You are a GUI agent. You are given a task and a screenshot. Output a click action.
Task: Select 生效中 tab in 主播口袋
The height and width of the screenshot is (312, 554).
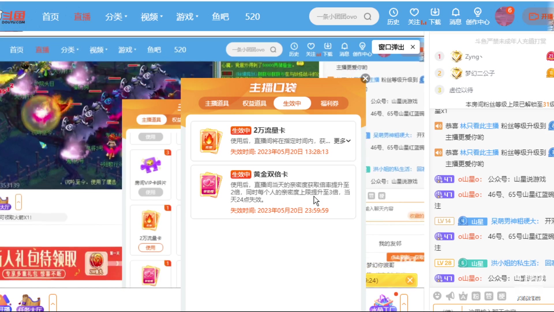[292, 103]
